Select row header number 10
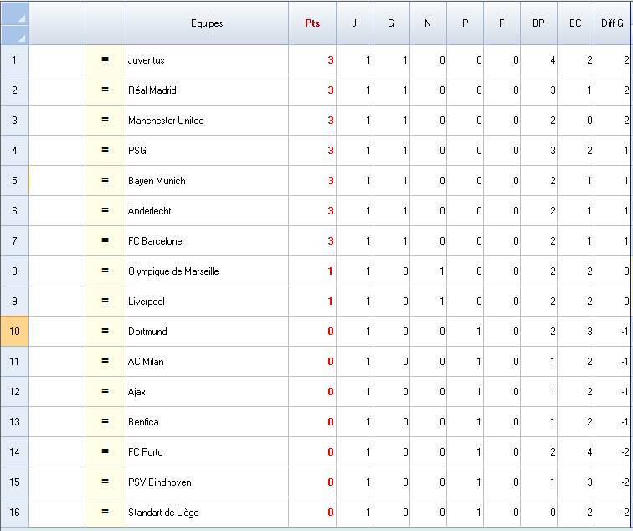Viewport: 633px width, 531px height. (x=14, y=332)
